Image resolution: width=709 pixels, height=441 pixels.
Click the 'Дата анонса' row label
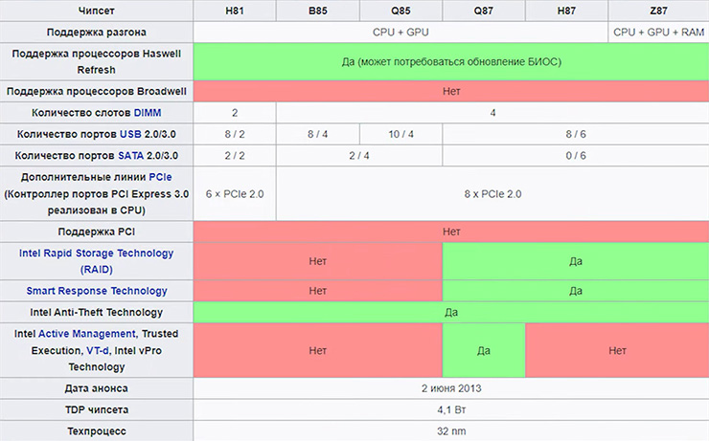click(97, 388)
